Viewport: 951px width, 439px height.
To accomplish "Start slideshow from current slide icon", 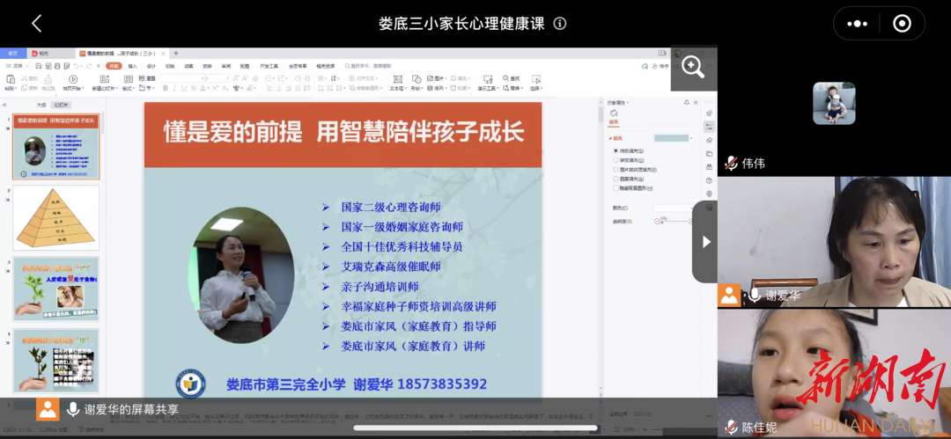I will point(73,79).
